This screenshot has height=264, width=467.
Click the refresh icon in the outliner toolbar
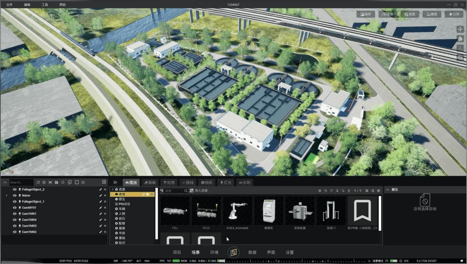[38, 182]
